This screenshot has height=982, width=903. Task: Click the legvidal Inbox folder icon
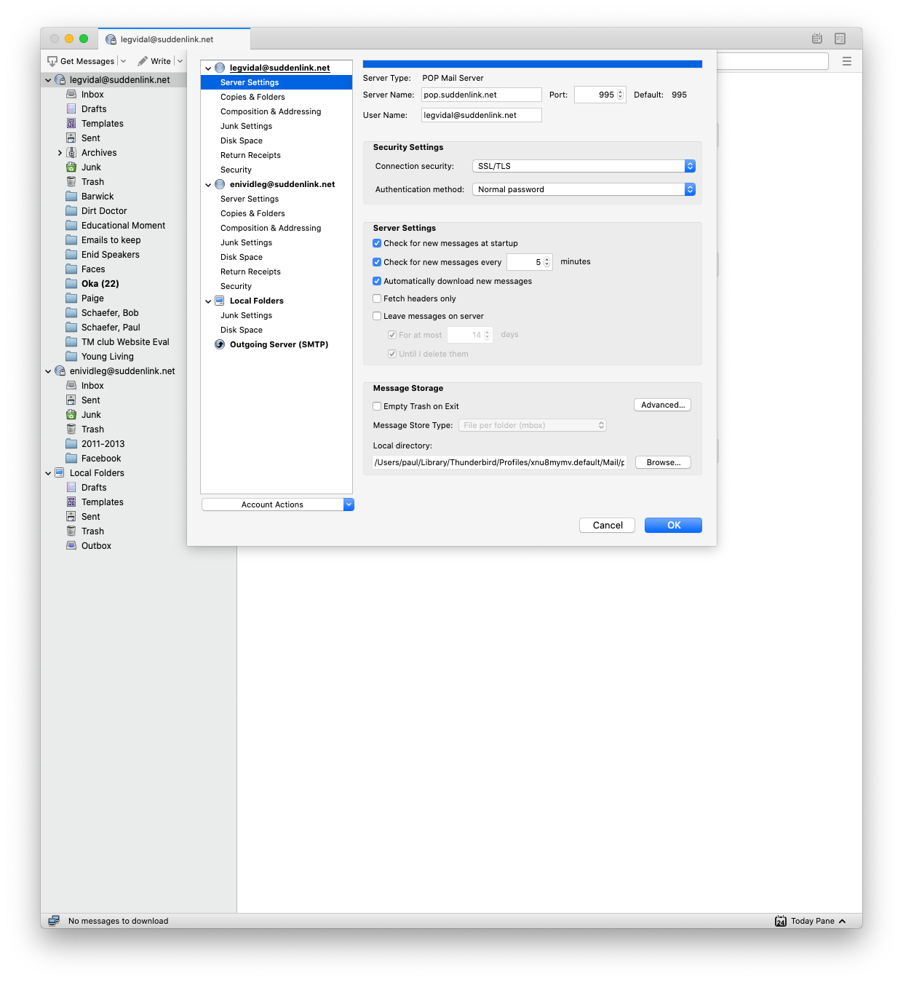(71, 95)
